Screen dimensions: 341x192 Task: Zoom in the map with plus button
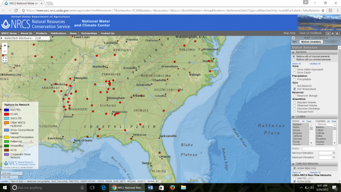click(x=5, y=46)
